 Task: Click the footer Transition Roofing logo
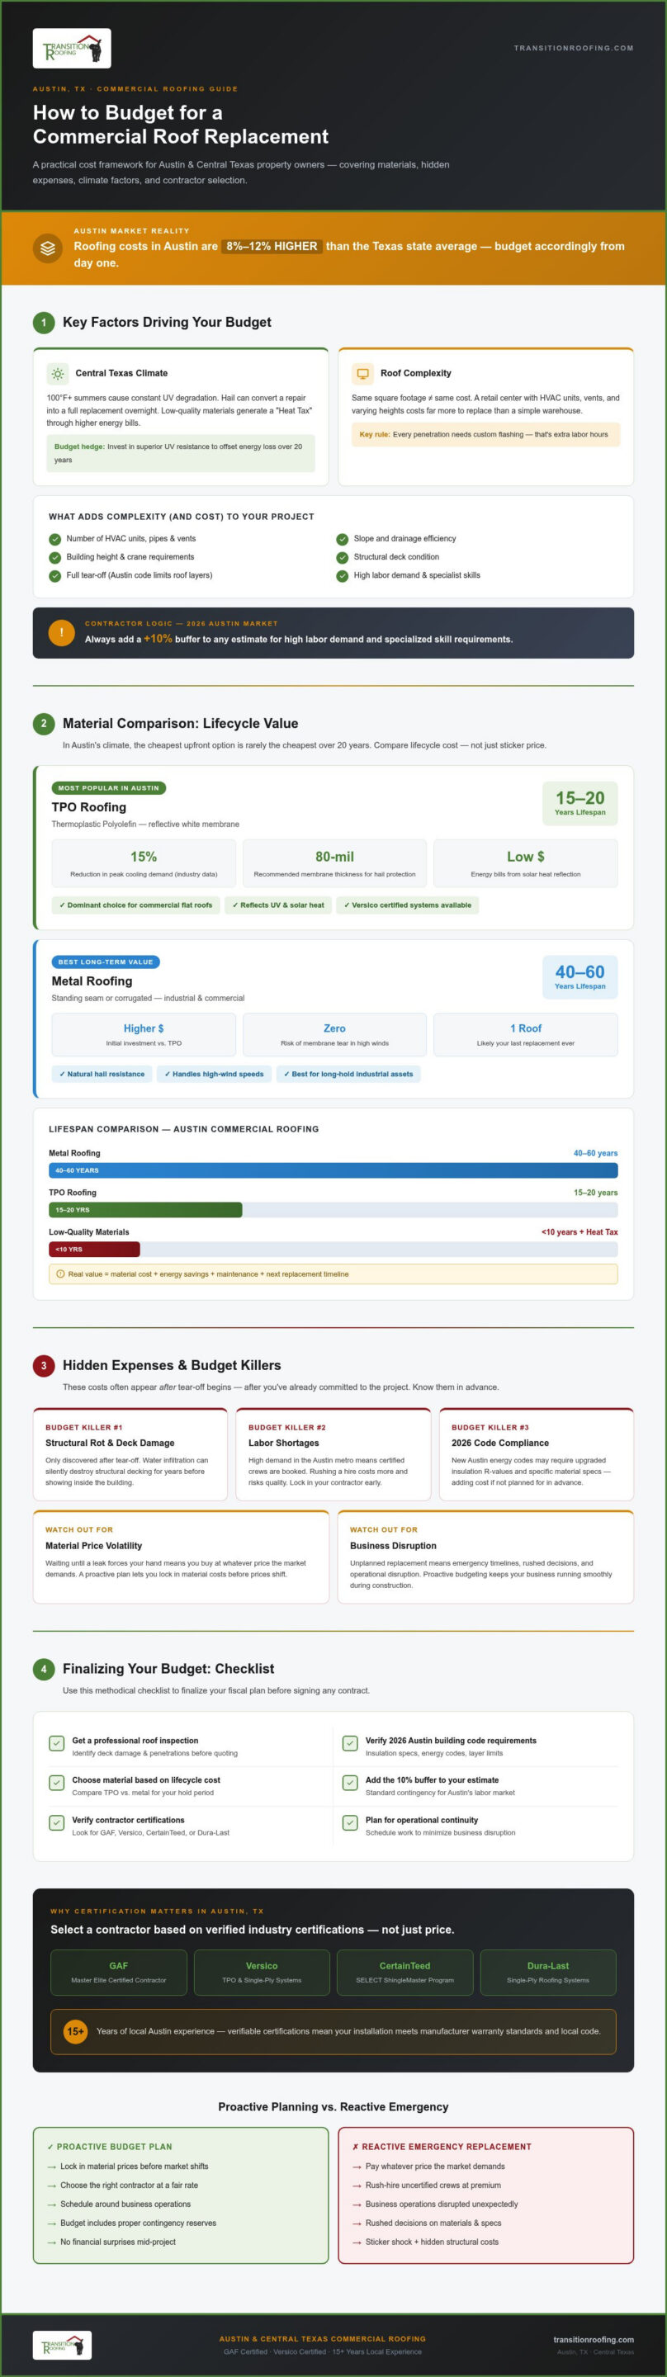click(63, 2345)
